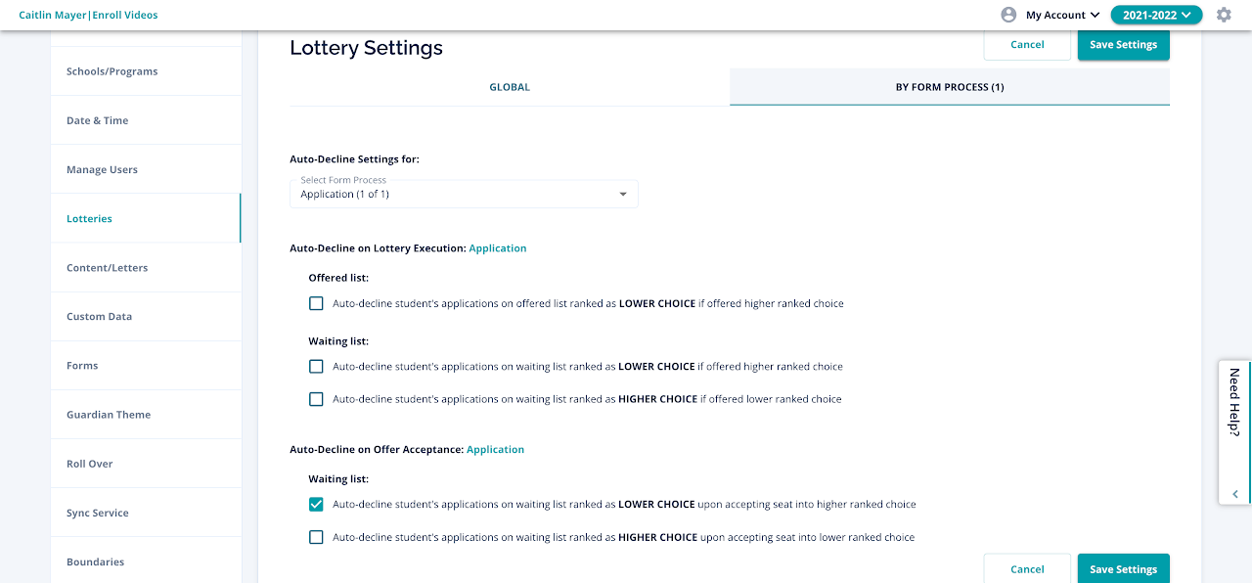Click the top Save Settings button

click(x=1123, y=45)
